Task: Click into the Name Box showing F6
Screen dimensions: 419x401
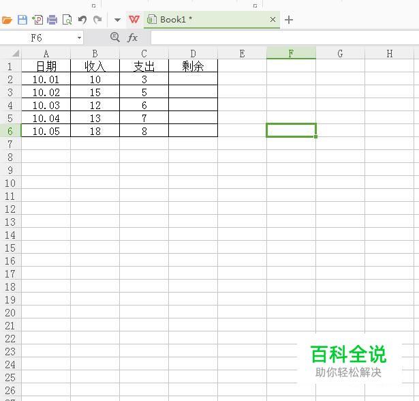Action: [38, 38]
